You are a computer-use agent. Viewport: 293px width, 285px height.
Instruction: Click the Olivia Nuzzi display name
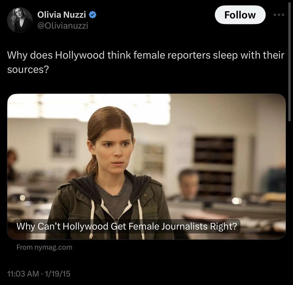coord(62,15)
